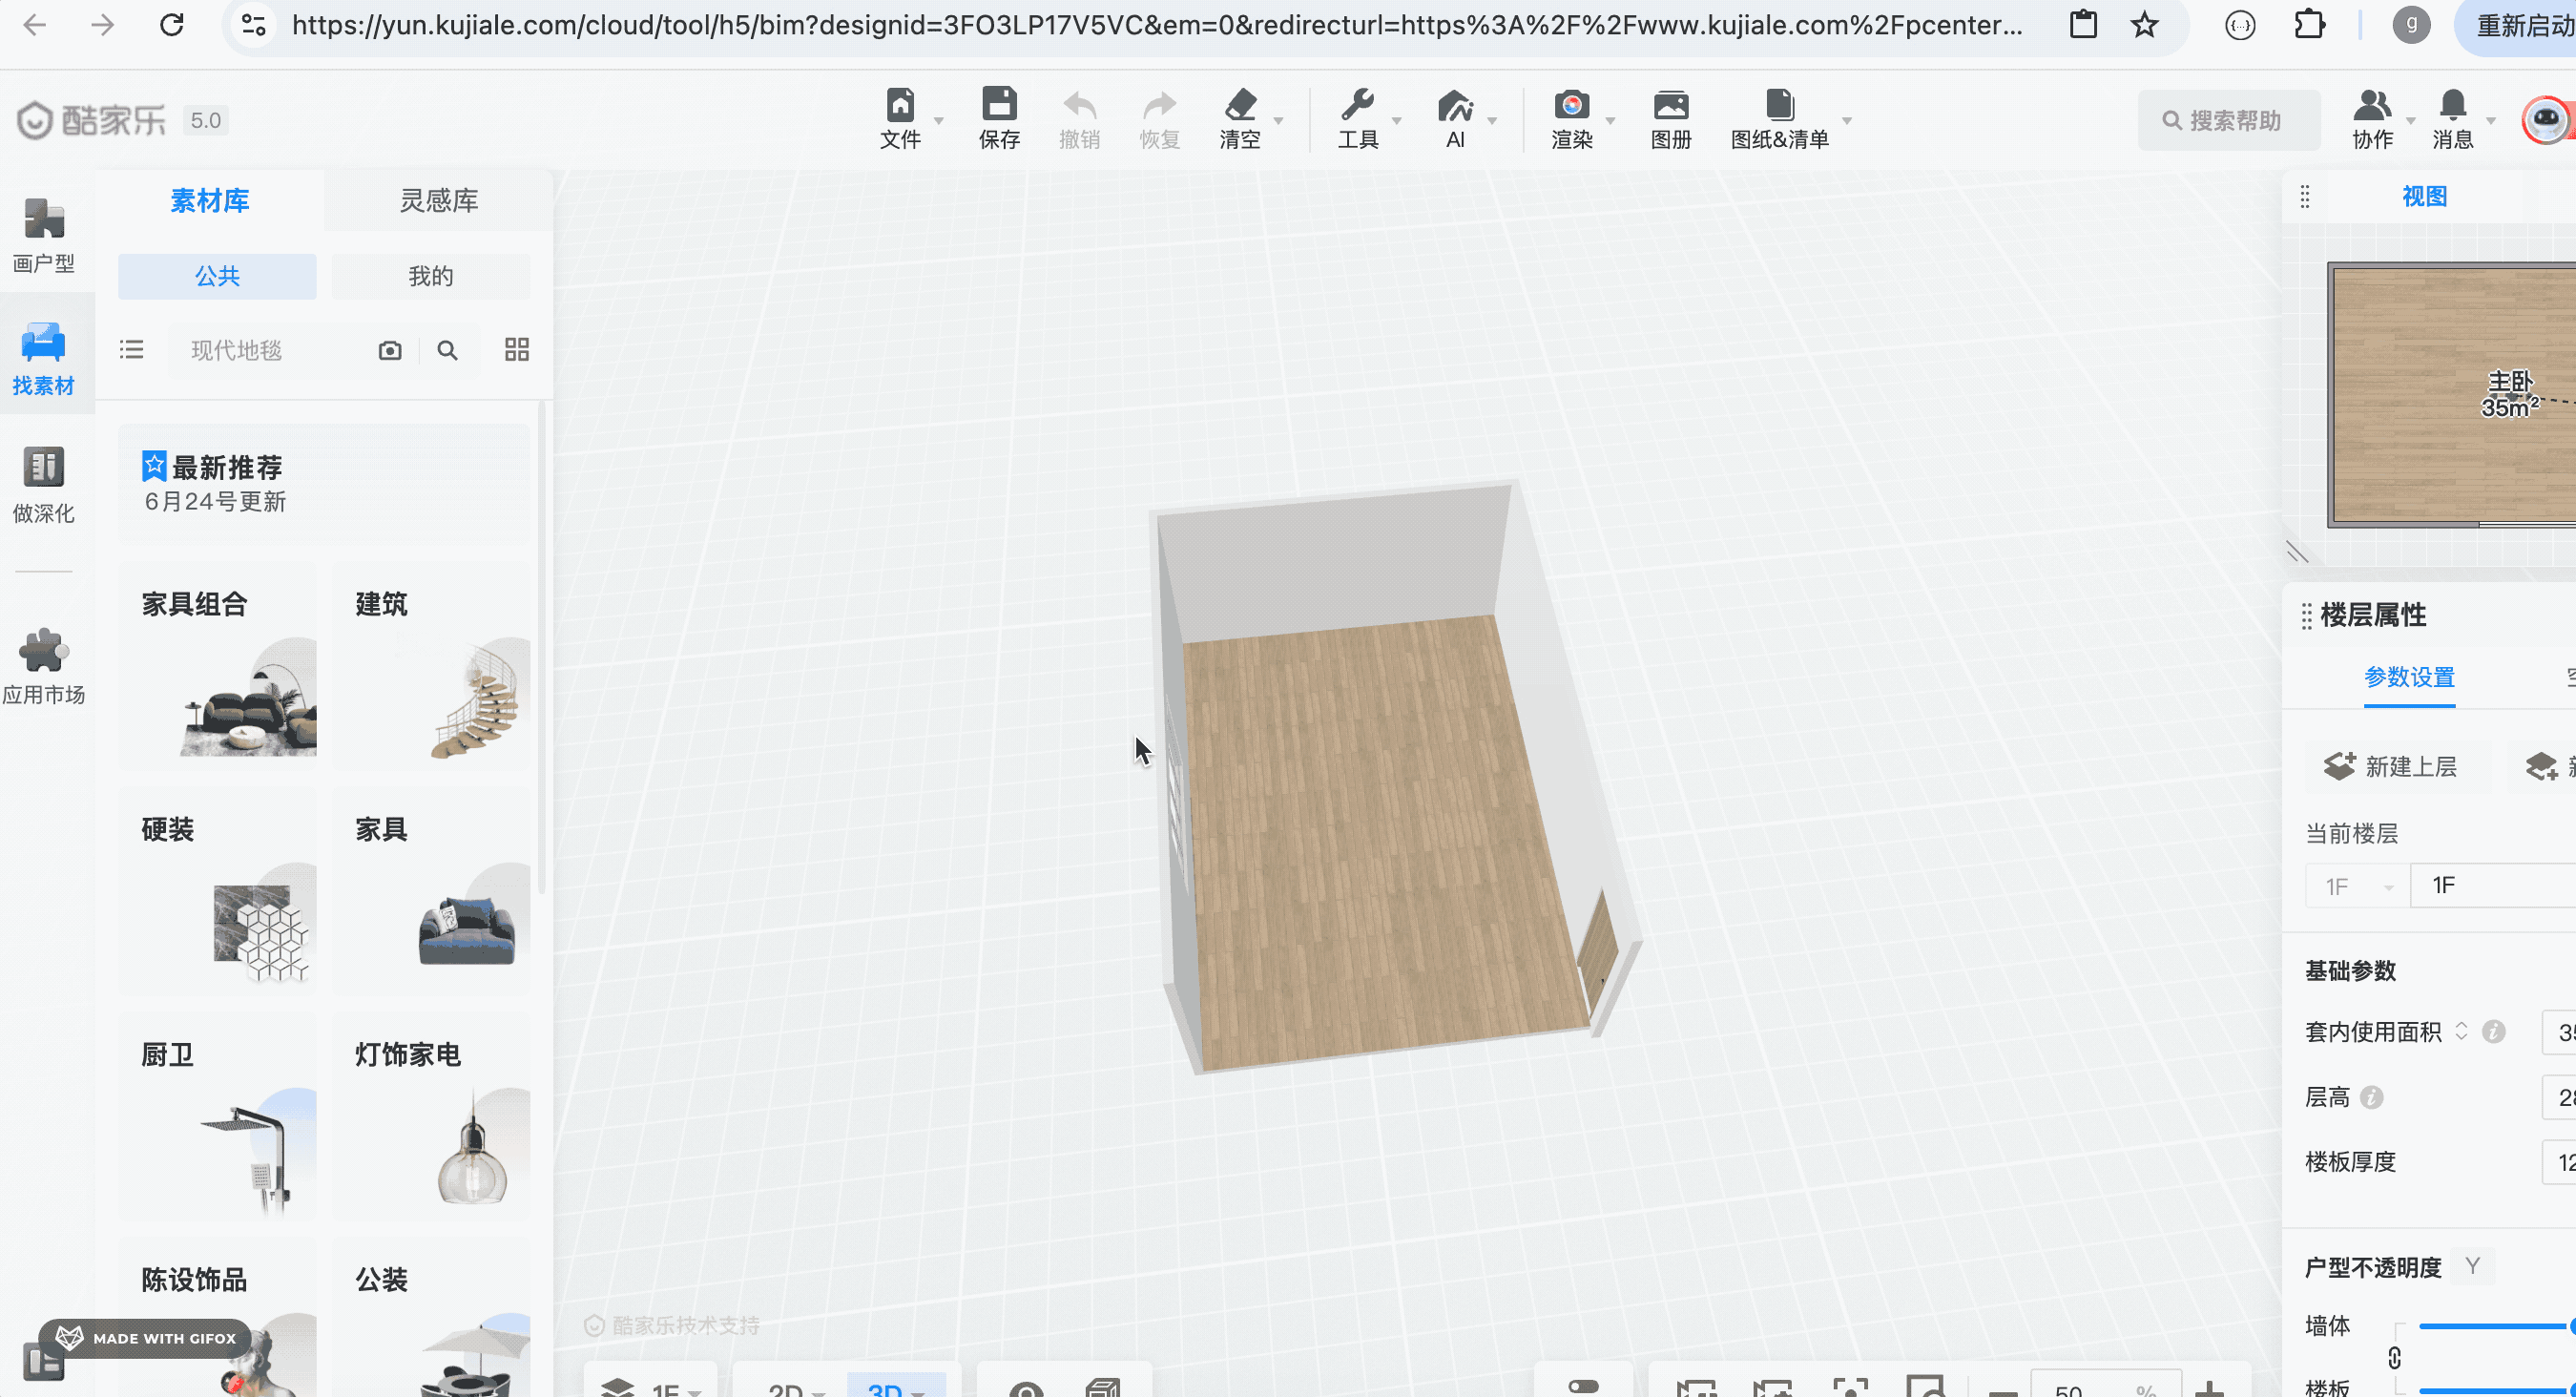
Task: Reload the browser page
Action: (x=172, y=24)
